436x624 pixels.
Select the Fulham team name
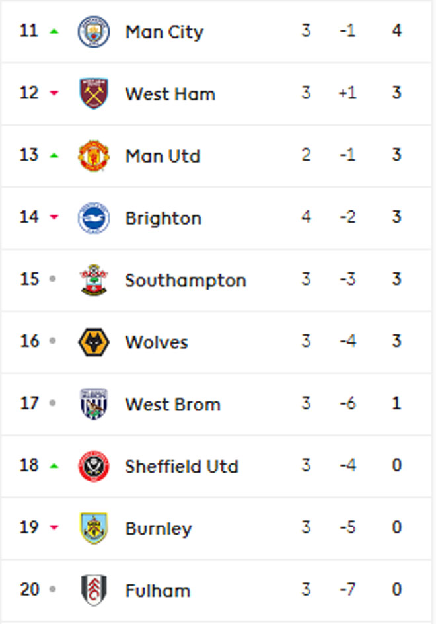point(157,590)
